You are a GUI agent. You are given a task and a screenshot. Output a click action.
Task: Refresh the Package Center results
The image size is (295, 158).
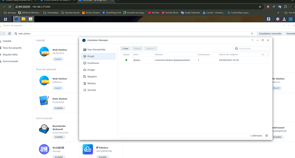(9, 34)
